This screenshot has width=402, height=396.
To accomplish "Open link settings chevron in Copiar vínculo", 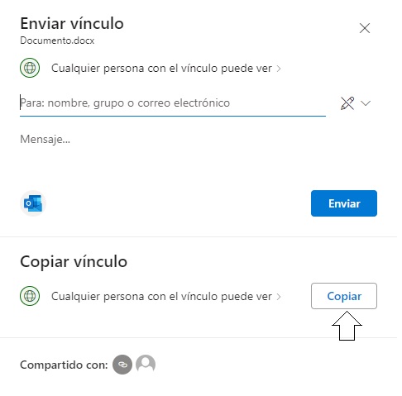I will click(x=279, y=297).
